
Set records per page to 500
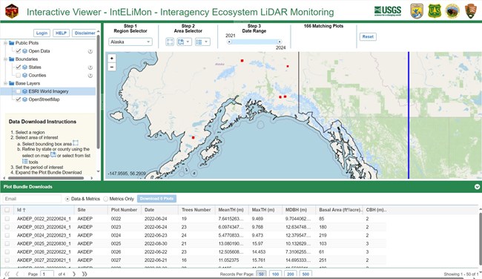[x=306, y=274]
